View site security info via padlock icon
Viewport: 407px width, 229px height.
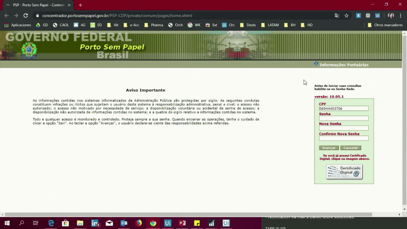37,16
